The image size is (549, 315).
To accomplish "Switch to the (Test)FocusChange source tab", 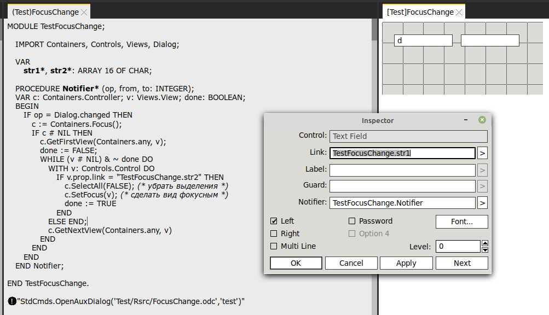I will click(x=45, y=11).
